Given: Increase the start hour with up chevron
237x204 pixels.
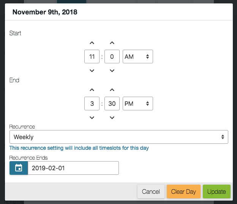Looking at the screenshot, I should [92, 43].
